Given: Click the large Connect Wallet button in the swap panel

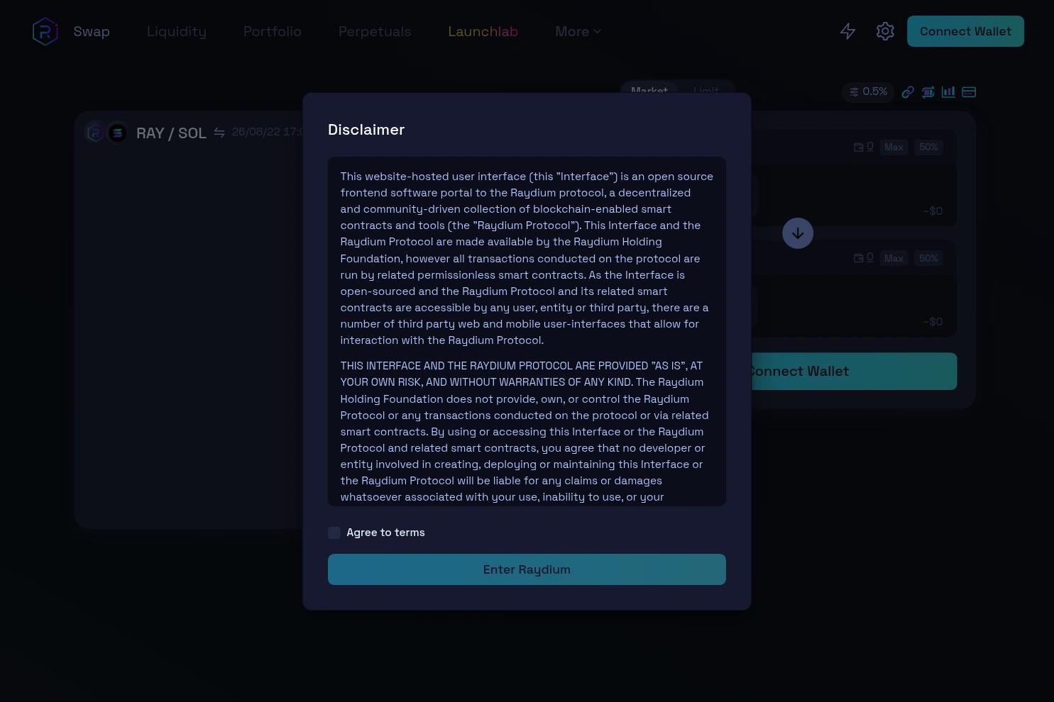Looking at the screenshot, I should click(854, 371).
